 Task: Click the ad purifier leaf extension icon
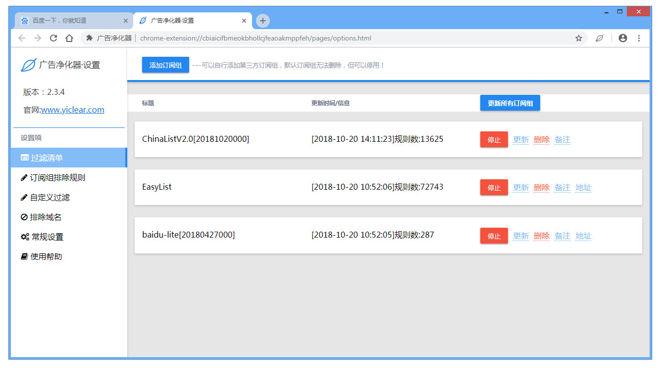pyautogui.click(x=599, y=38)
